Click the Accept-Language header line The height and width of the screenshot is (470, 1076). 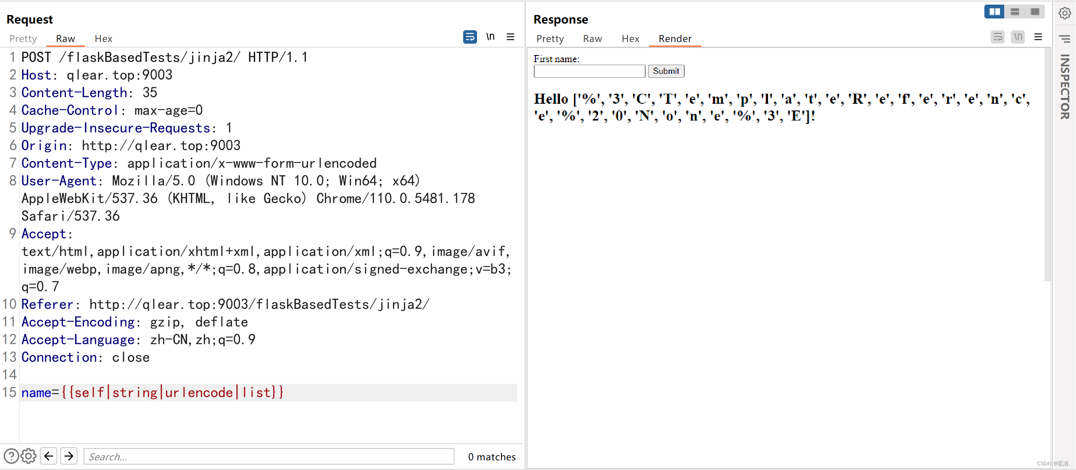(139, 339)
